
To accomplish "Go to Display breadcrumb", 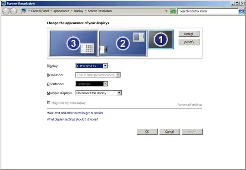I will 79,11.
